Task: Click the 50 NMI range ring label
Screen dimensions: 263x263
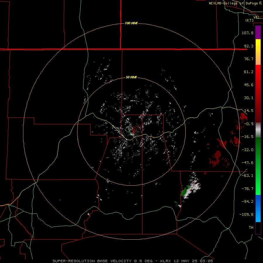Action: 131,77
